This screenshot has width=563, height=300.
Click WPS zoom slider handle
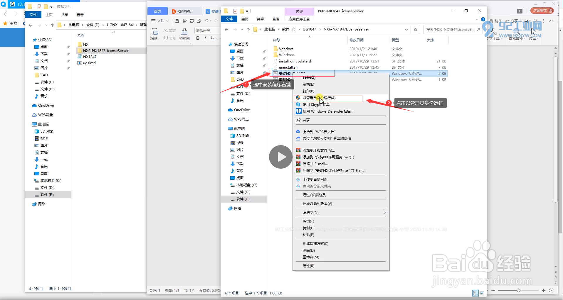point(518,290)
